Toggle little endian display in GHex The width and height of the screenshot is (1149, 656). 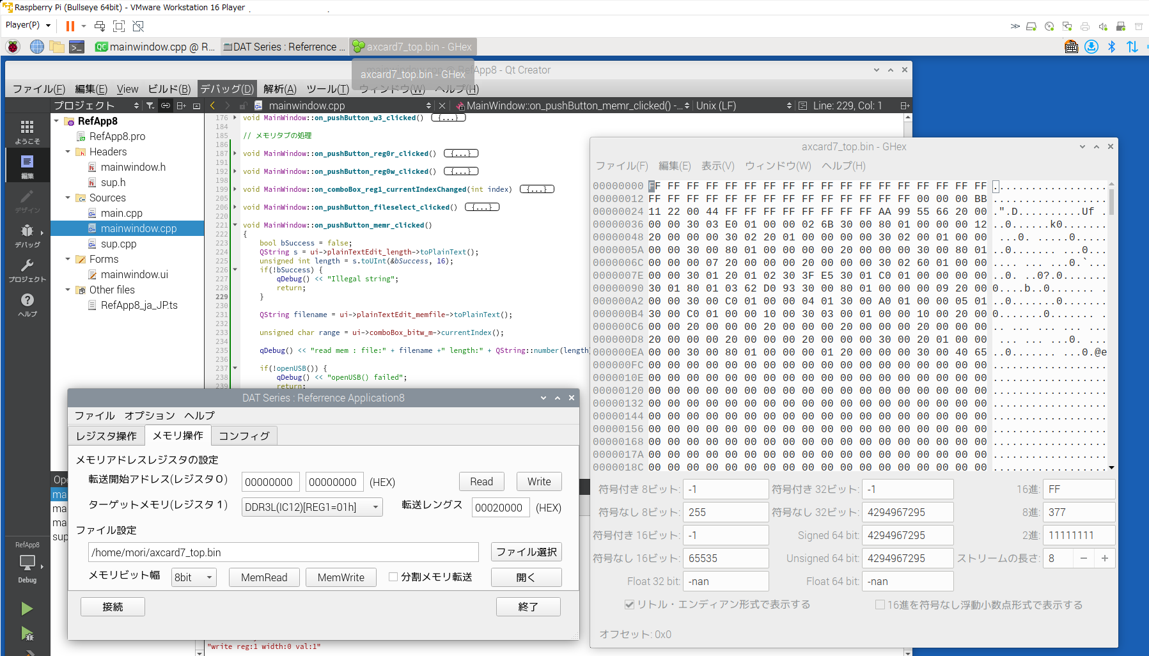click(x=630, y=604)
